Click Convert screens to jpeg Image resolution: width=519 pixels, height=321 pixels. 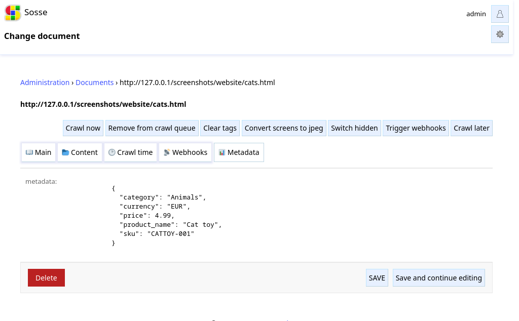pos(284,128)
